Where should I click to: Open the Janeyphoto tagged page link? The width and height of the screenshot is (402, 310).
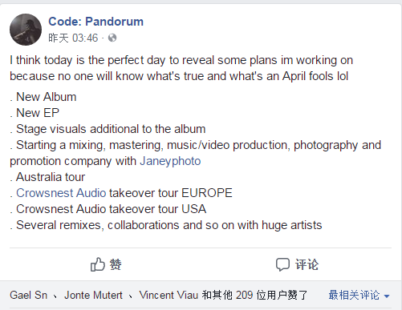tap(170, 161)
